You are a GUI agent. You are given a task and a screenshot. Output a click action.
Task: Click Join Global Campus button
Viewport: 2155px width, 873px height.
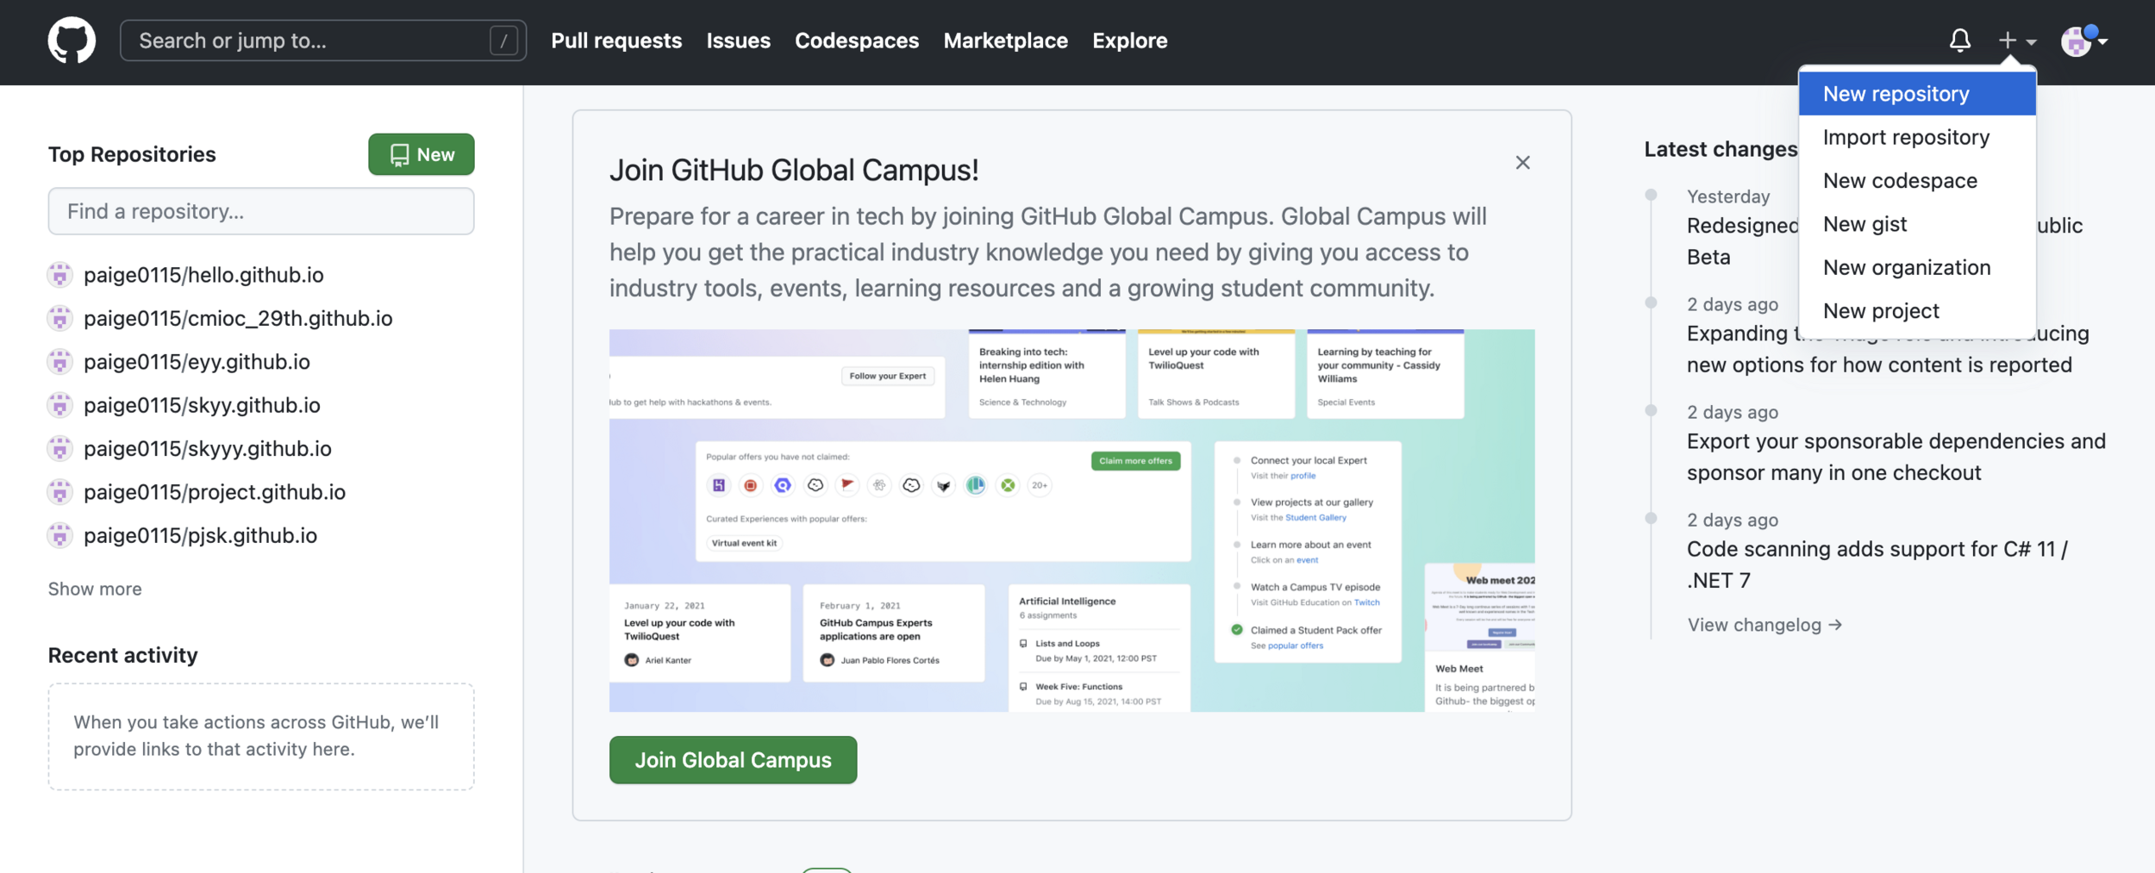pyautogui.click(x=733, y=760)
